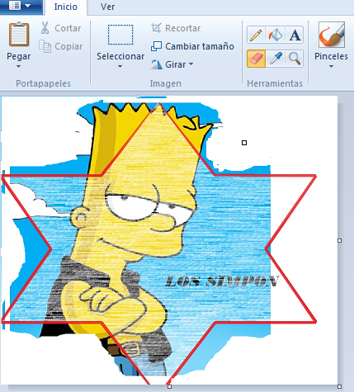Switch to the Ver tab
354x392 pixels.
107,7
